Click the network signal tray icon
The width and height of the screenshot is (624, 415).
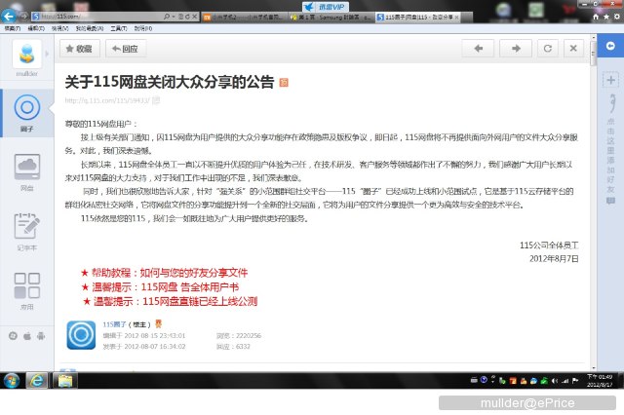pyautogui.click(x=565, y=381)
